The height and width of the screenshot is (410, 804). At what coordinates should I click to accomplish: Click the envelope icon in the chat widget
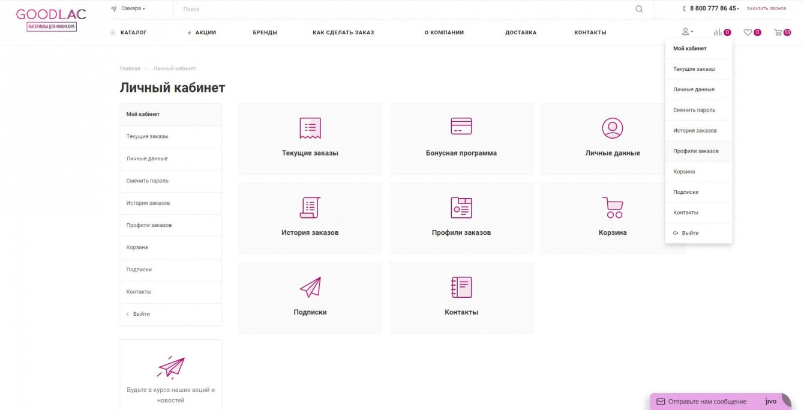pyautogui.click(x=661, y=402)
